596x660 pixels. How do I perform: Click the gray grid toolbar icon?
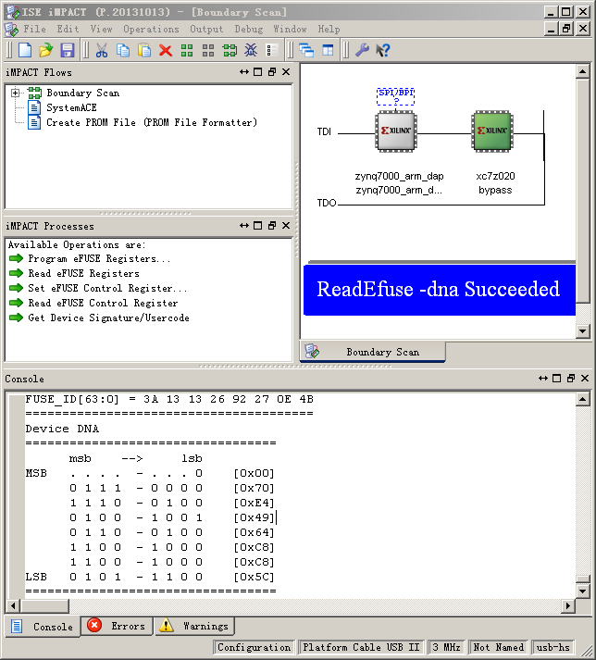(208, 50)
